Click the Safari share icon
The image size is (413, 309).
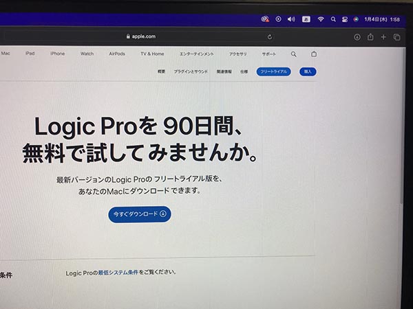tap(370, 37)
